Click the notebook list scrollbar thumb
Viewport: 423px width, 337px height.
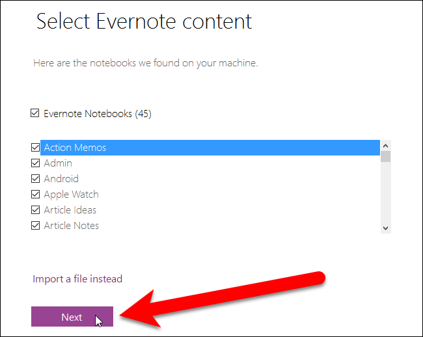pyautogui.click(x=385, y=156)
